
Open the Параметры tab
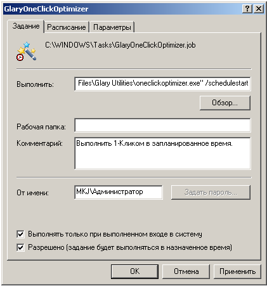pos(112,27)
